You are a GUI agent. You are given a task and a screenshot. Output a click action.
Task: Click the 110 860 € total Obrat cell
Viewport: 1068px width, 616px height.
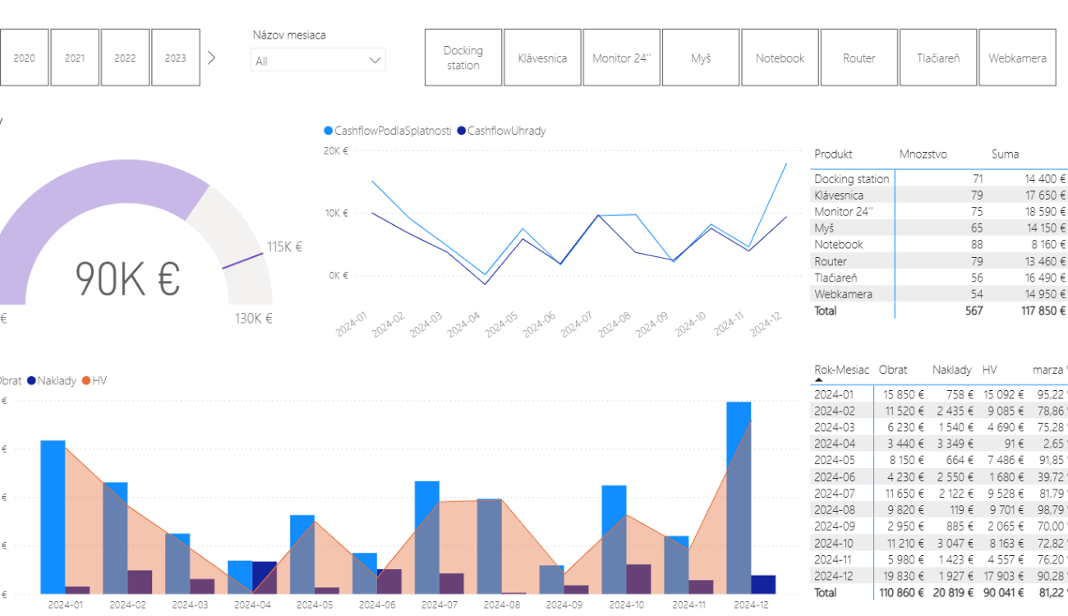(x=902, y=592)
